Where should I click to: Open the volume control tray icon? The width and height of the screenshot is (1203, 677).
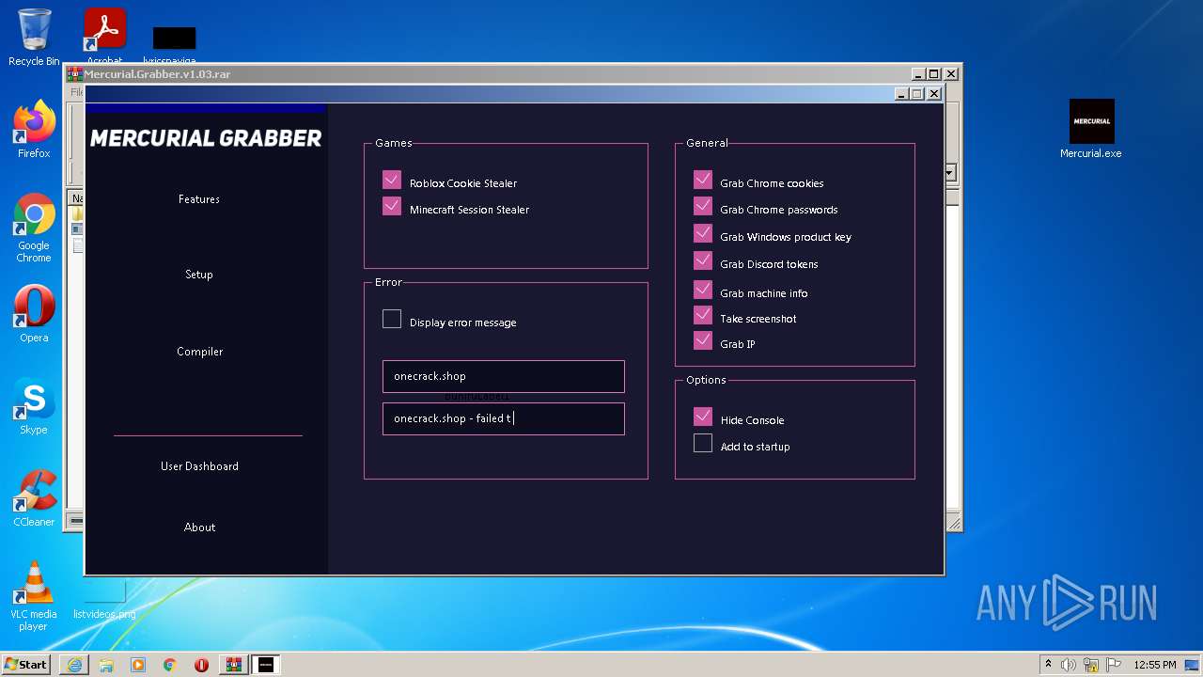pos(1069,665)
